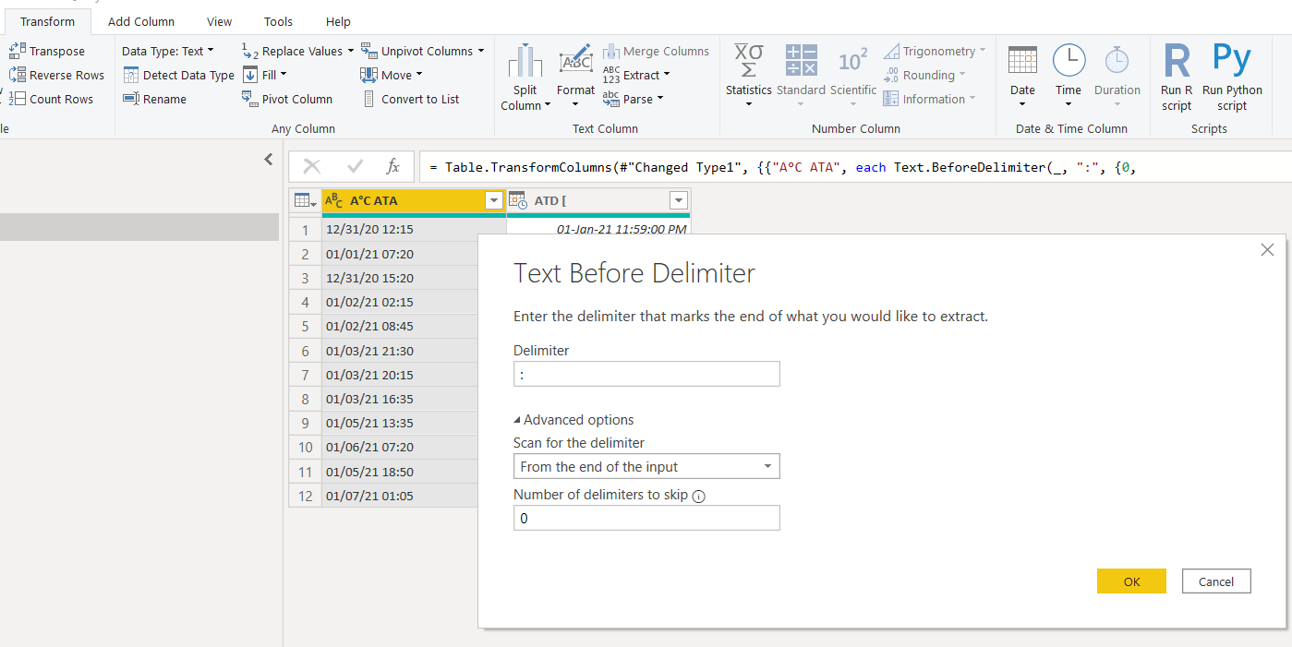The image size is (1292, 647).
Task: Open the Move dropdown
Action: pos(391,75)
